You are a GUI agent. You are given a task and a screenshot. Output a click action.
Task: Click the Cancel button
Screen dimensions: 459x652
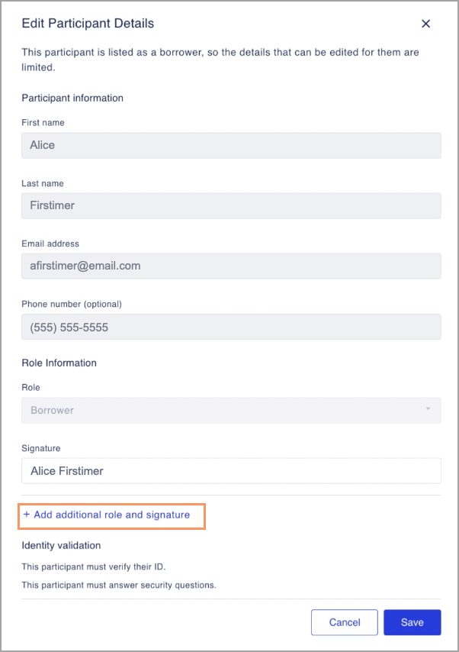click(x=344, y=622)
